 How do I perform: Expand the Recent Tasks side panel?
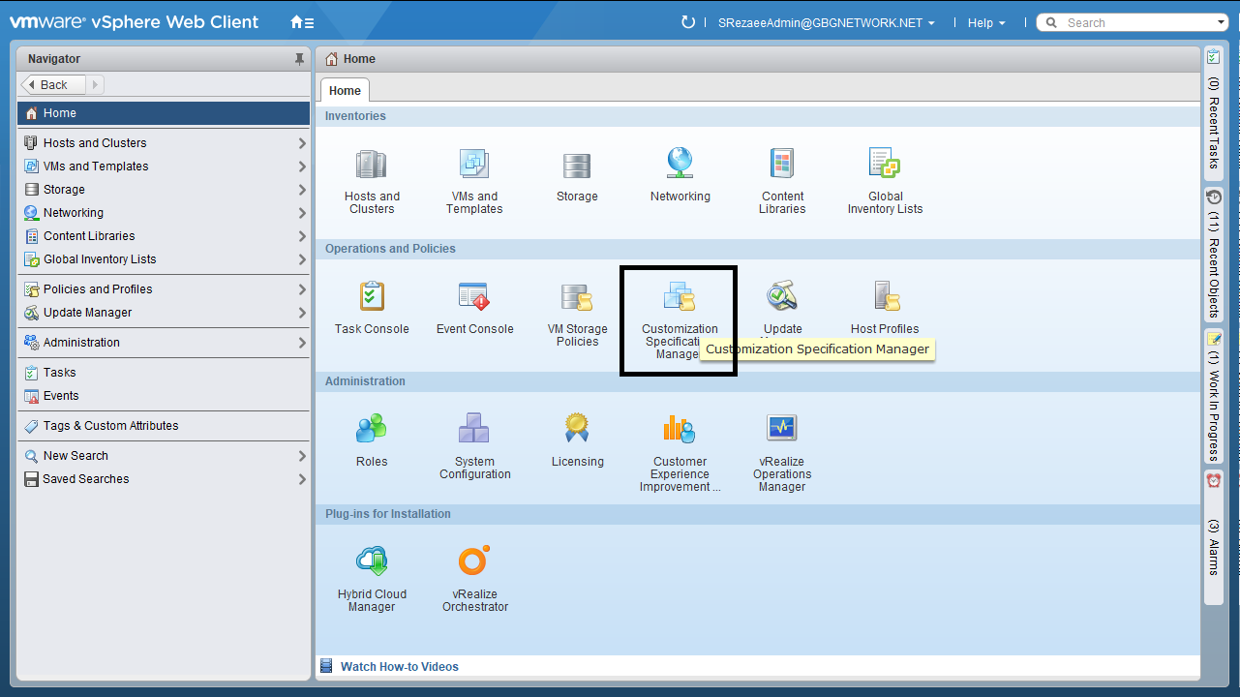[x=1214, y=111]
